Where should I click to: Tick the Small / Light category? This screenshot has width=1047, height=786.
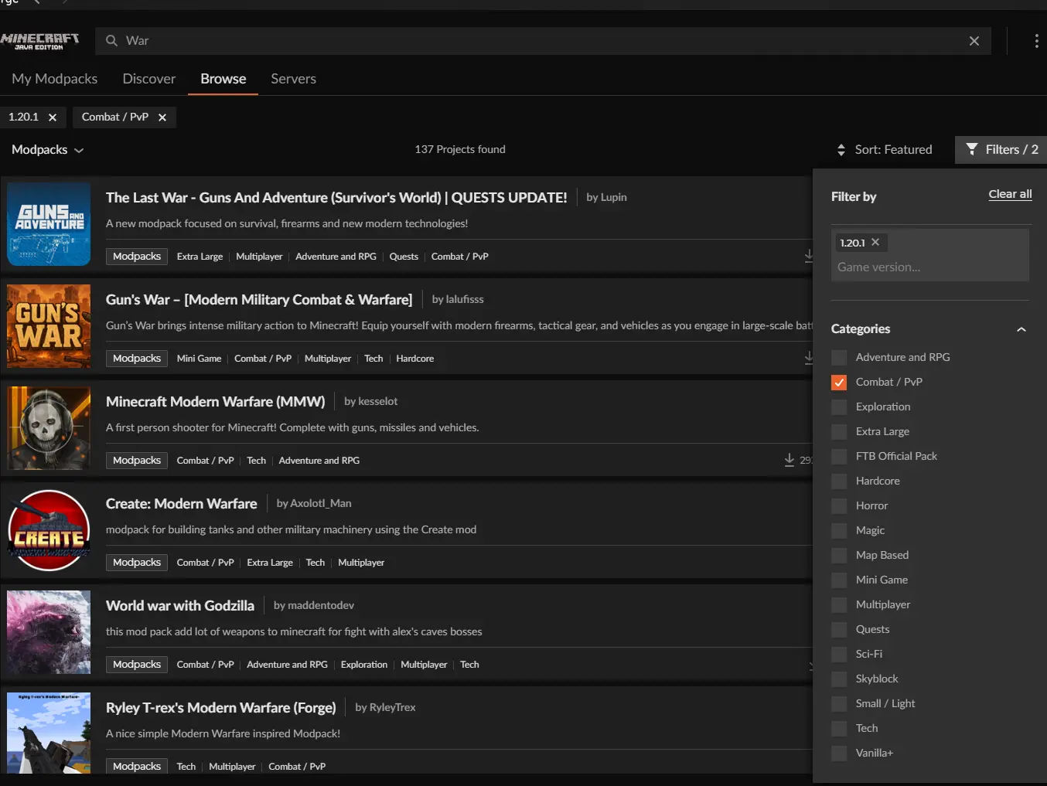coord(839,703)
